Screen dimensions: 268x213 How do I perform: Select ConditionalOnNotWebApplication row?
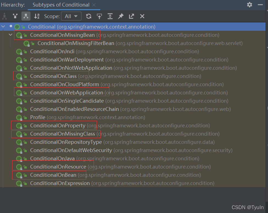pyautogui.click(x=133, y=68)
